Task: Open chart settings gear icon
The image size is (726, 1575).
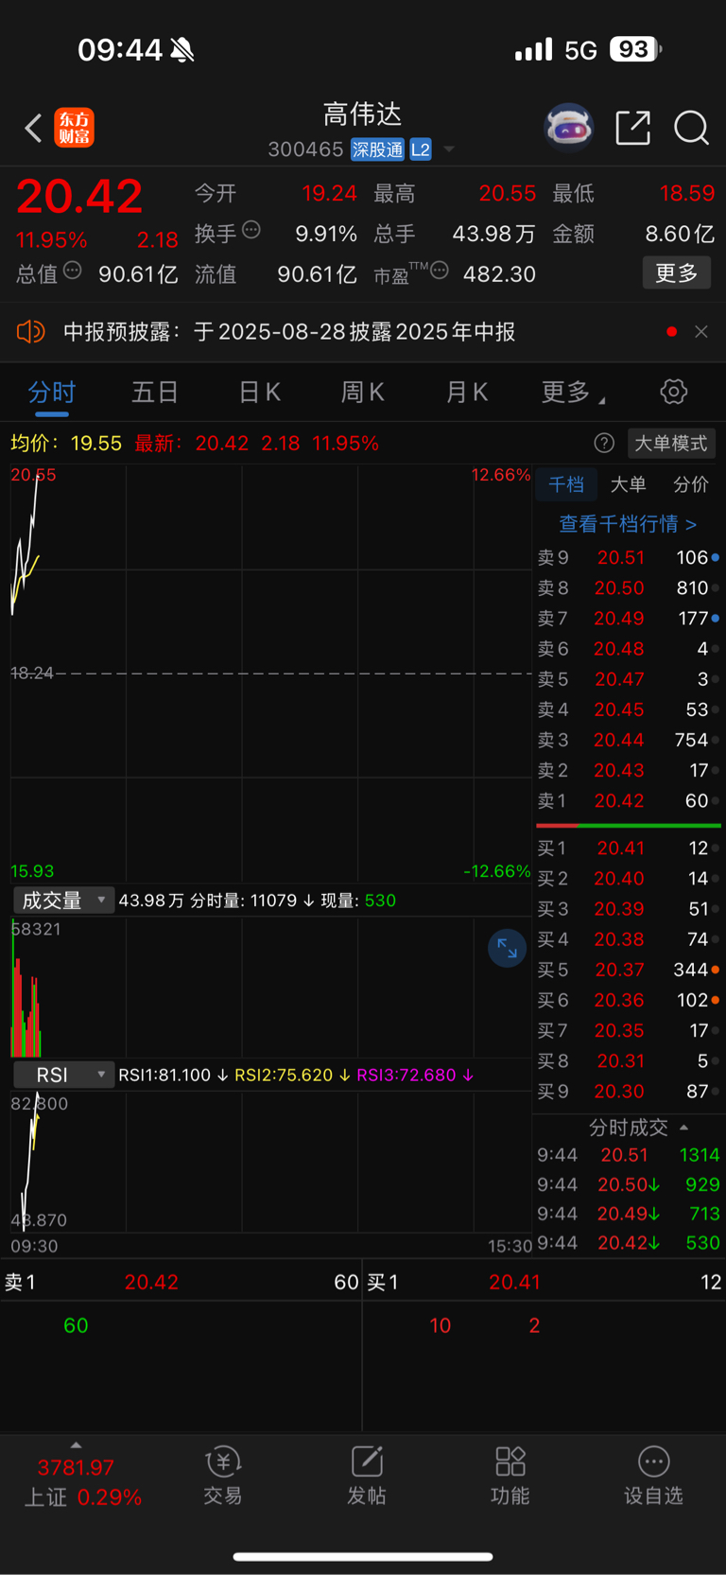Action: (x=674, y=392)
